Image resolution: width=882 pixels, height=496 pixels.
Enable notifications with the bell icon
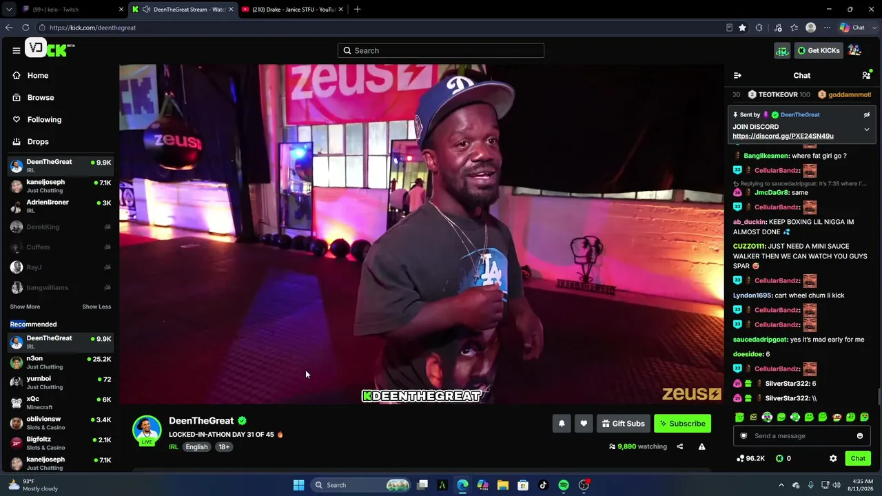(x=562, y=424)
